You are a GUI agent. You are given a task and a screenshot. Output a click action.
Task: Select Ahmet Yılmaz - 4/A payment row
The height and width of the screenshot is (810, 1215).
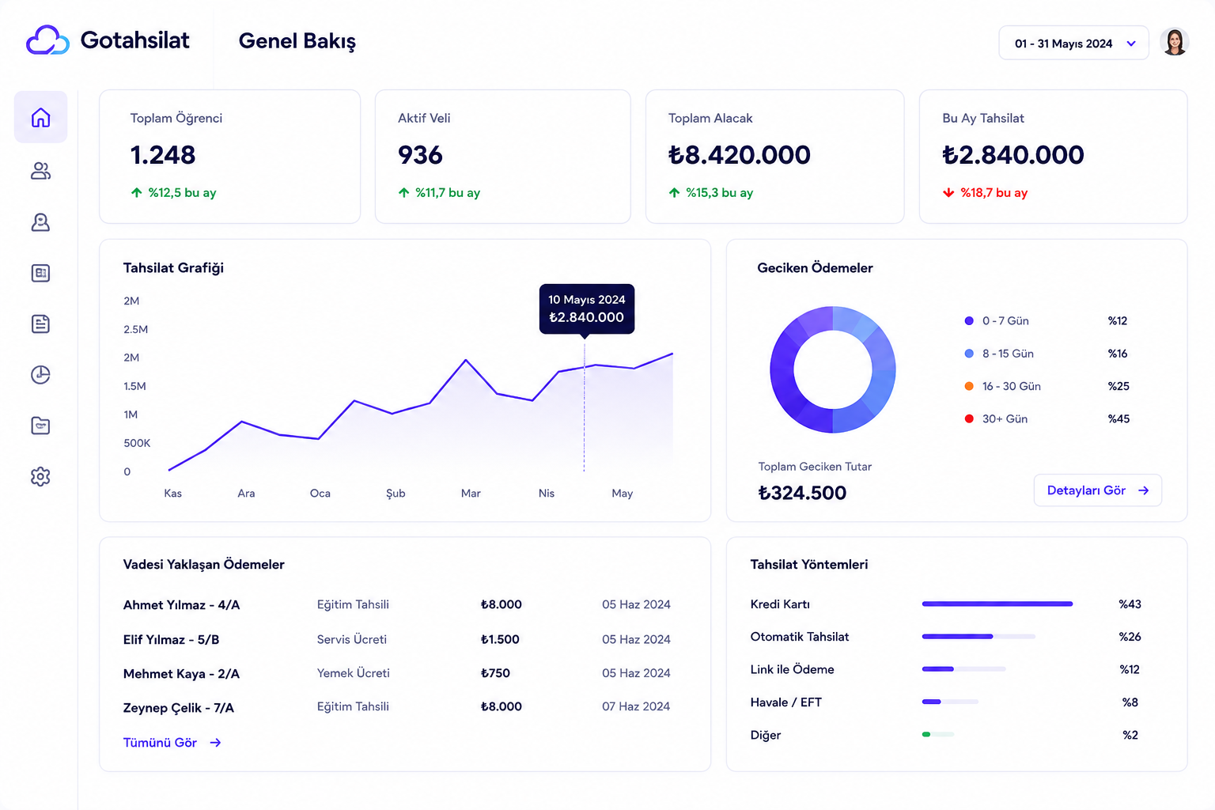pos(397,605)
